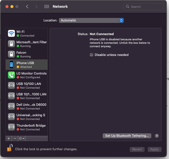
Task: Select Dell Univ...ck D6000 service name
Action: click(x=31, y=105)
